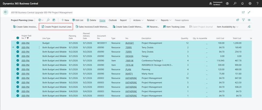Deselect the BUDGET Project Management row checkmark
This screenshot has width=262, height=110.
[18, 43]
